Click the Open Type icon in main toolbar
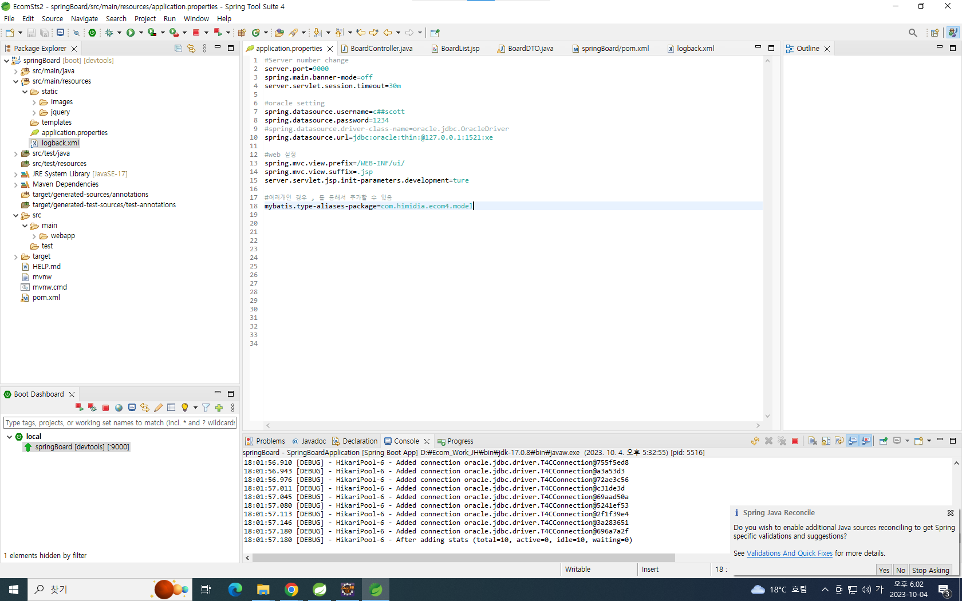Screen dimensions: 962x601 click(x=279, y=33)
